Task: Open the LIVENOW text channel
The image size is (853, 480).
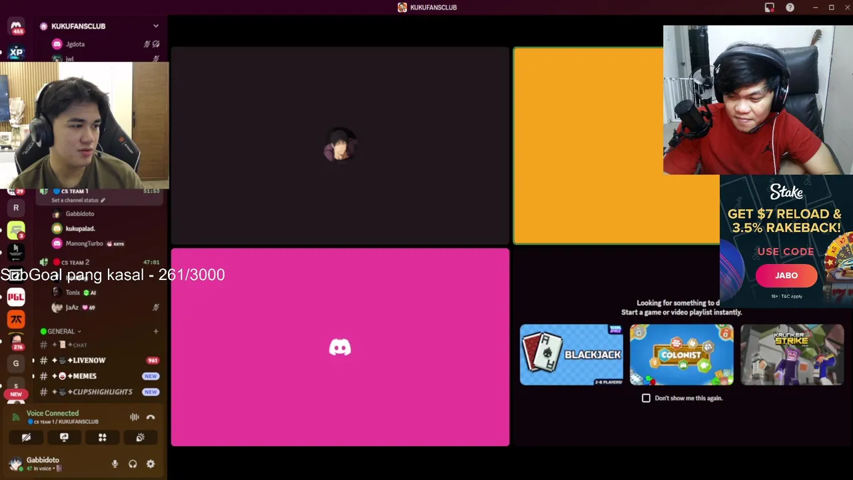Action: pos(100,361)
